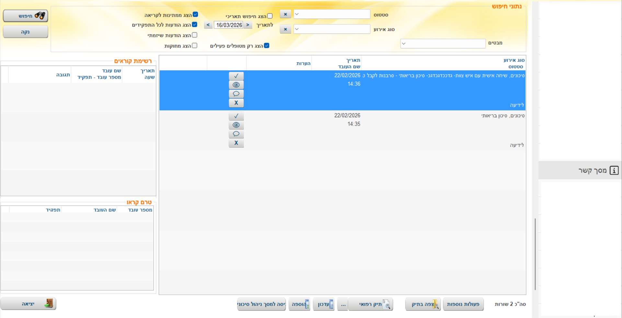The image size is (622, 318).
Task: Open additional actions (פעולות נוספות)
Action: 463,304
